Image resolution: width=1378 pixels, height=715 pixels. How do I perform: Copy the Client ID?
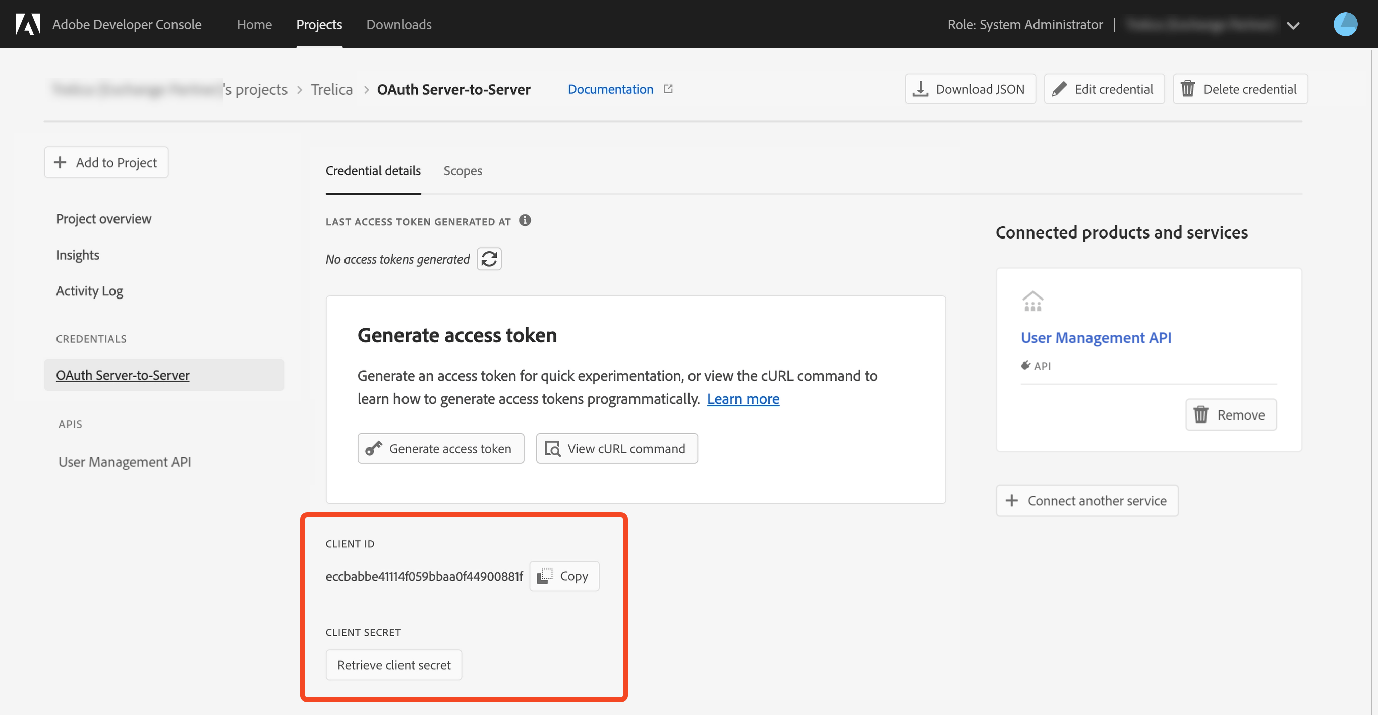point(564,576)
